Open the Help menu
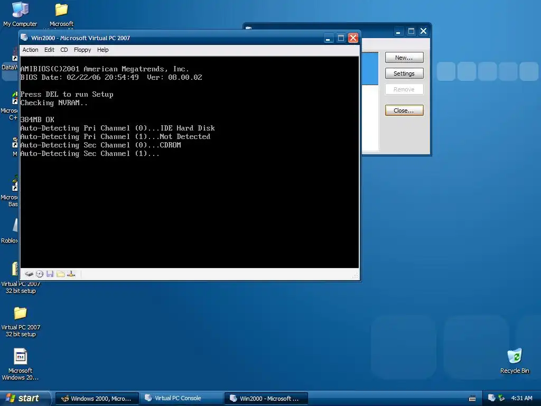541x406 pixels. click(103, 50)
